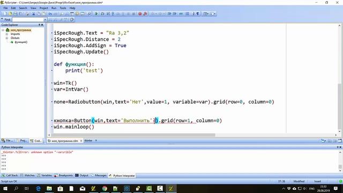Screen dimensions: 343x193
Task: Click the win.mainloop() code line
Action: [74, 127]
